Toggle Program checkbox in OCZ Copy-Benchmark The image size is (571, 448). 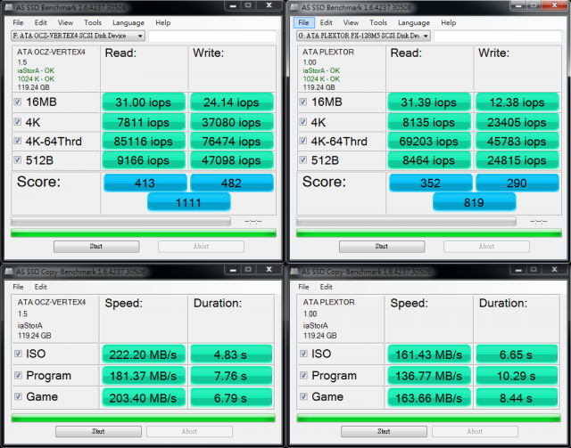pyautogui.click(x=18, y=375)
